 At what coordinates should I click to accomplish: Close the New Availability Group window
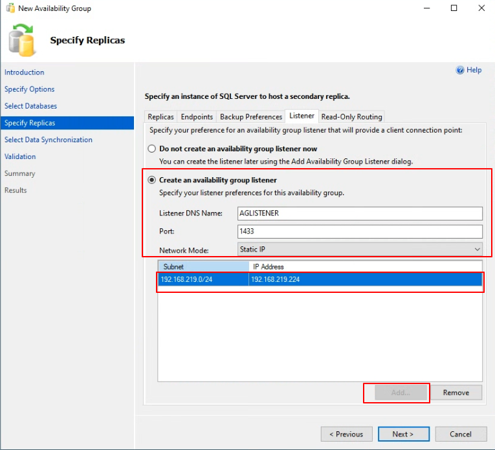tap(481, 8)
